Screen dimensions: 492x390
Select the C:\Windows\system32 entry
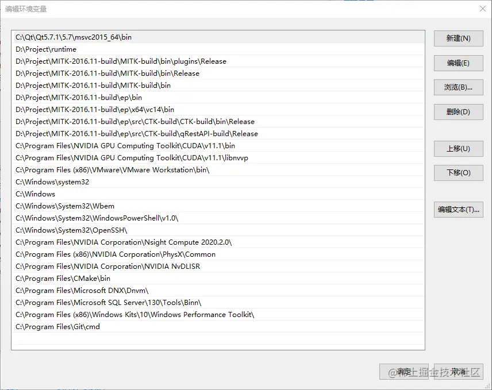click(219, 182)
